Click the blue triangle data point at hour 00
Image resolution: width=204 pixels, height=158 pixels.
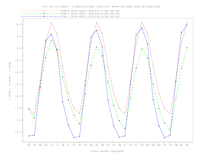coord(29,136)
